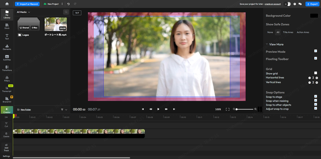Change the 16:9 aspect ratio
The image size is (321, 159).
(x=77, y=13)
